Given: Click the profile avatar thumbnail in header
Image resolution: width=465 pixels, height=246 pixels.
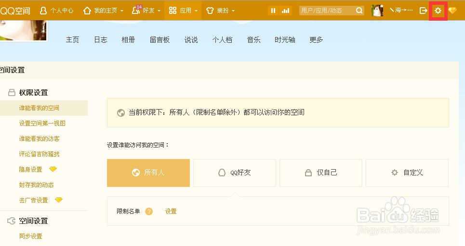Looking at the screenshot, I should tap(377, 11).
